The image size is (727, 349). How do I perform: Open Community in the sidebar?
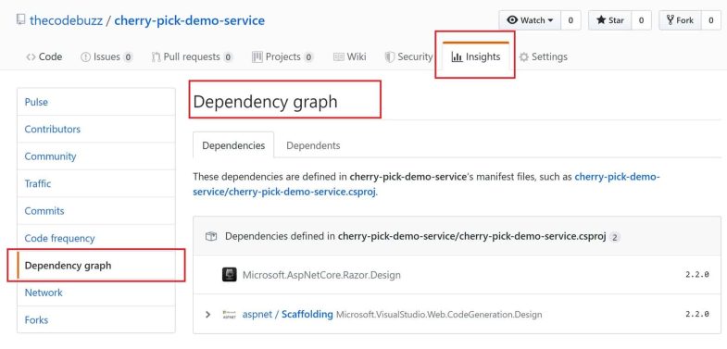[96, 156]
